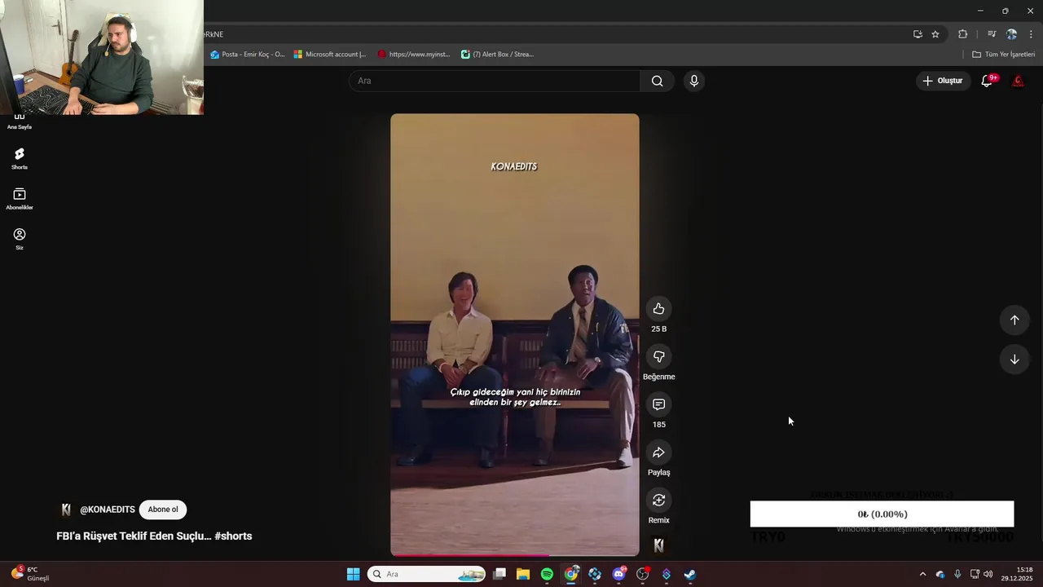This screenshot has width=1043, height=587.
Task: Open the Oluştur create button
Action: tap(943, 81)
